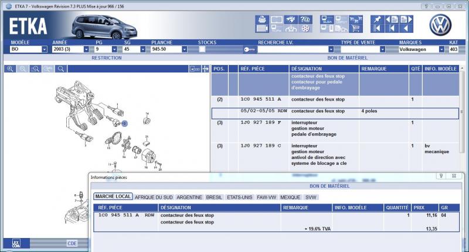Click the zoom area selection magnifier icon
Viewport: 469px width, 252px height.
point(35,69)
